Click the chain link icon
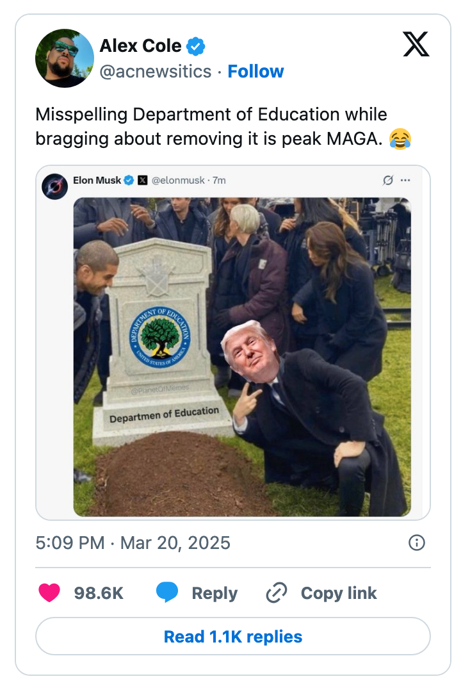The height and width of the screenshot is (688, 470). pyautogui.click(x=277, y=593)
